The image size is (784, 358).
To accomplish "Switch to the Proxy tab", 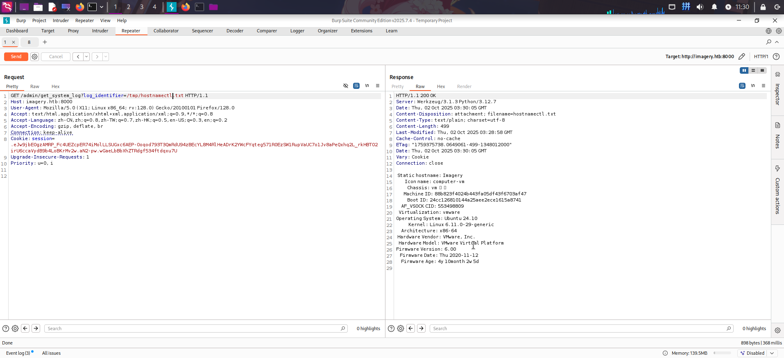I will 73,31.
